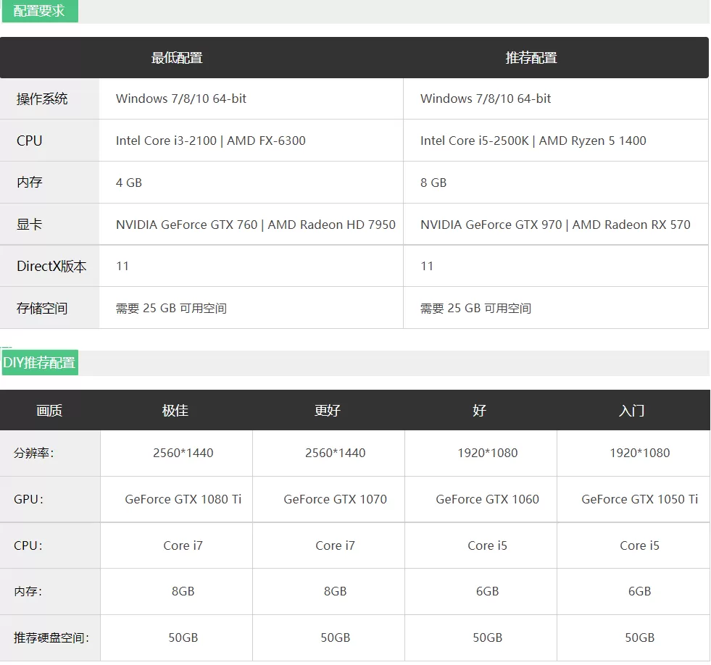Click the 入门 quality column header

pyautogui.click(x=632, y=411)
